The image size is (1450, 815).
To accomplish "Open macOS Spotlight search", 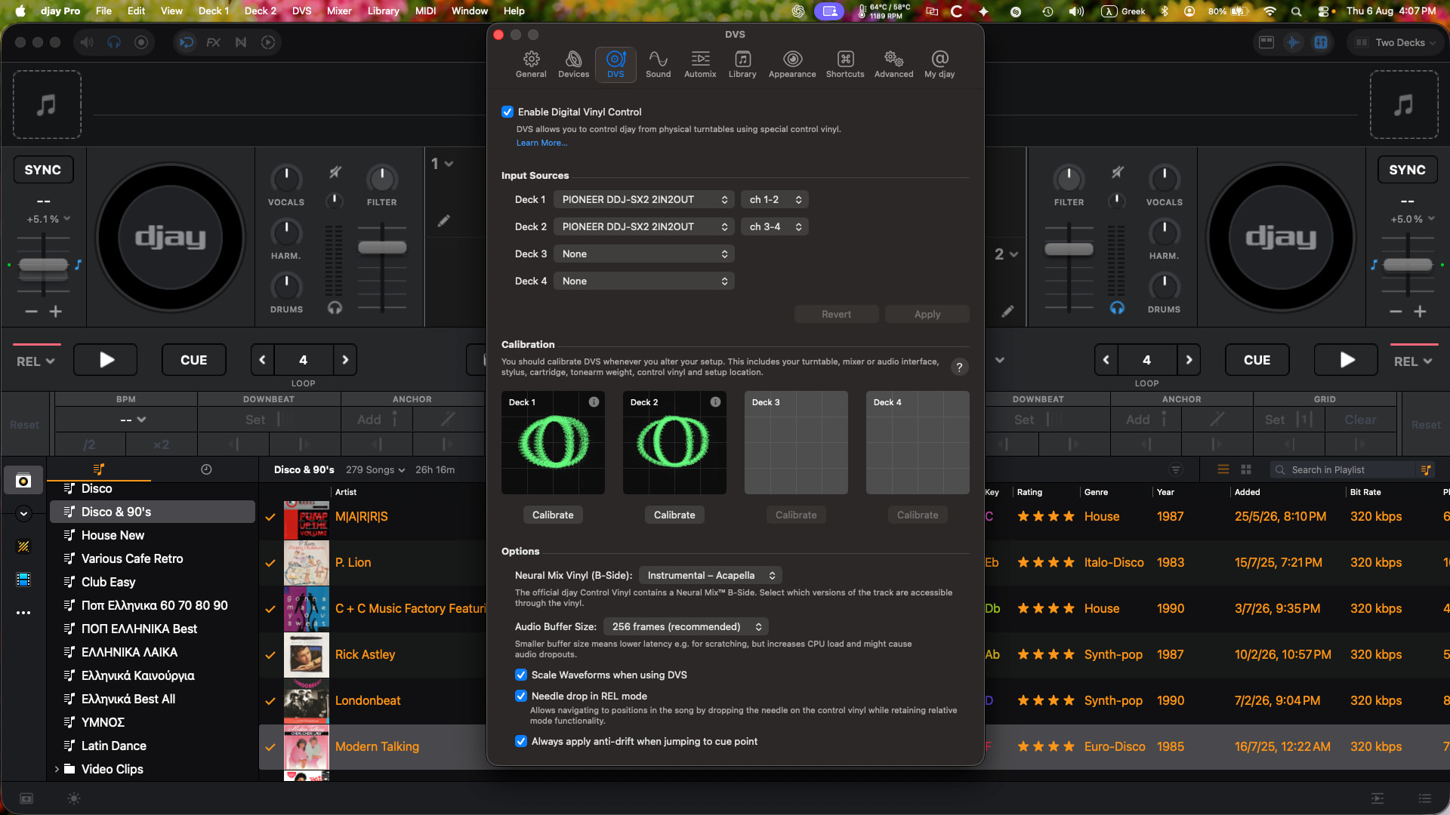I will coord(1296,11).
